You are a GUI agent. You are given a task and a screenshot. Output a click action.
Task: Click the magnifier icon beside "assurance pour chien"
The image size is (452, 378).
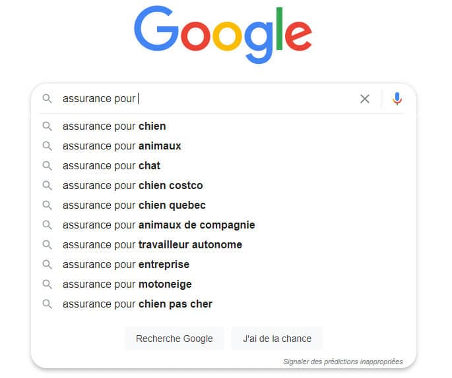[47, 126]
